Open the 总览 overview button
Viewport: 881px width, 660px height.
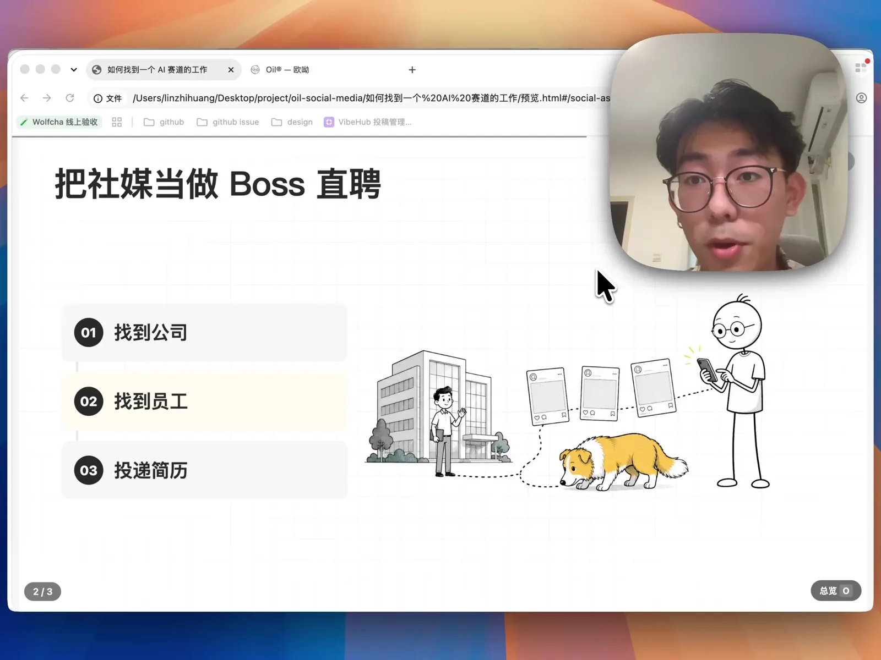pos(836,591)
